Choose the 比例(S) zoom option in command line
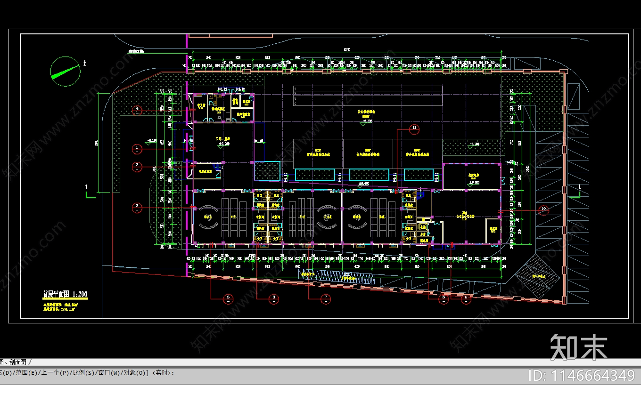 click(x=83, y=373)
